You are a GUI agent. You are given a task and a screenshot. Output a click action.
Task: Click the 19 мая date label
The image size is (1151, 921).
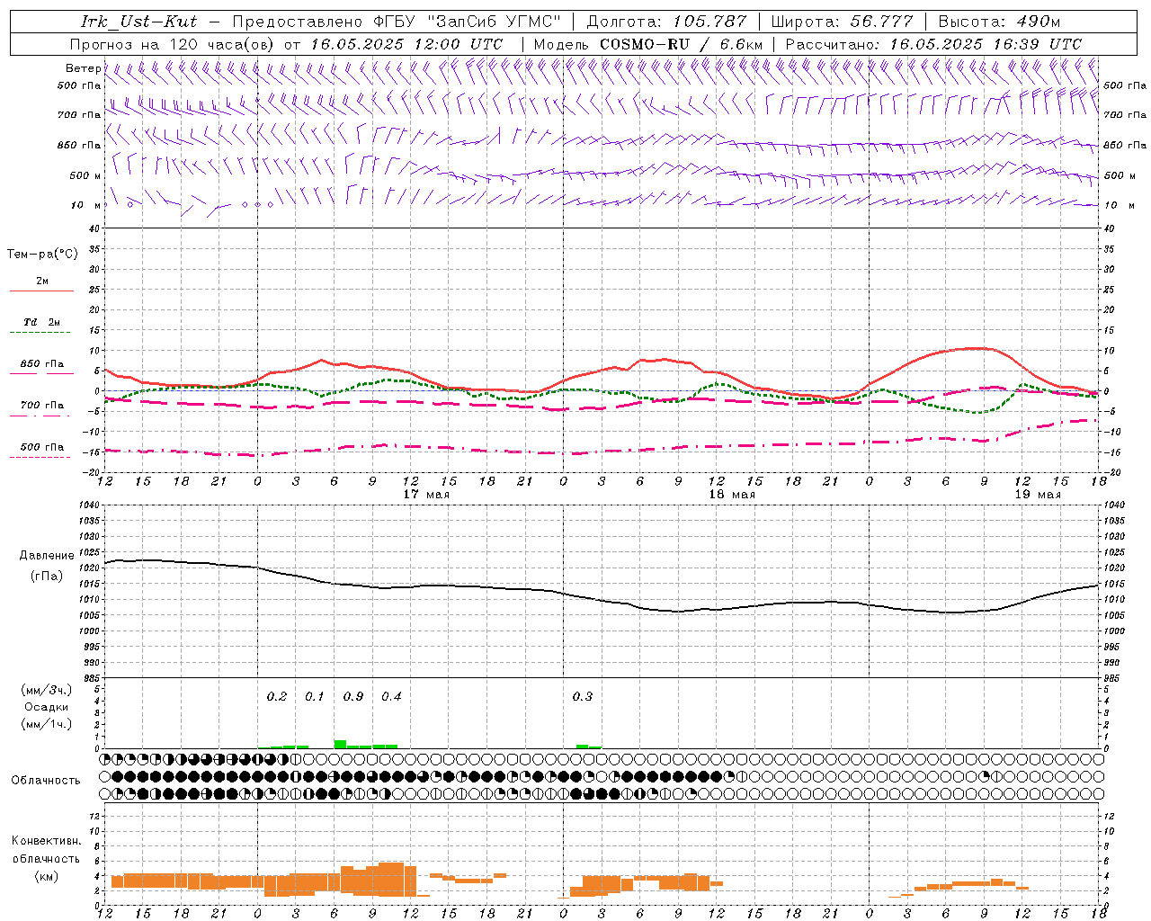[x=1037, y=494]
